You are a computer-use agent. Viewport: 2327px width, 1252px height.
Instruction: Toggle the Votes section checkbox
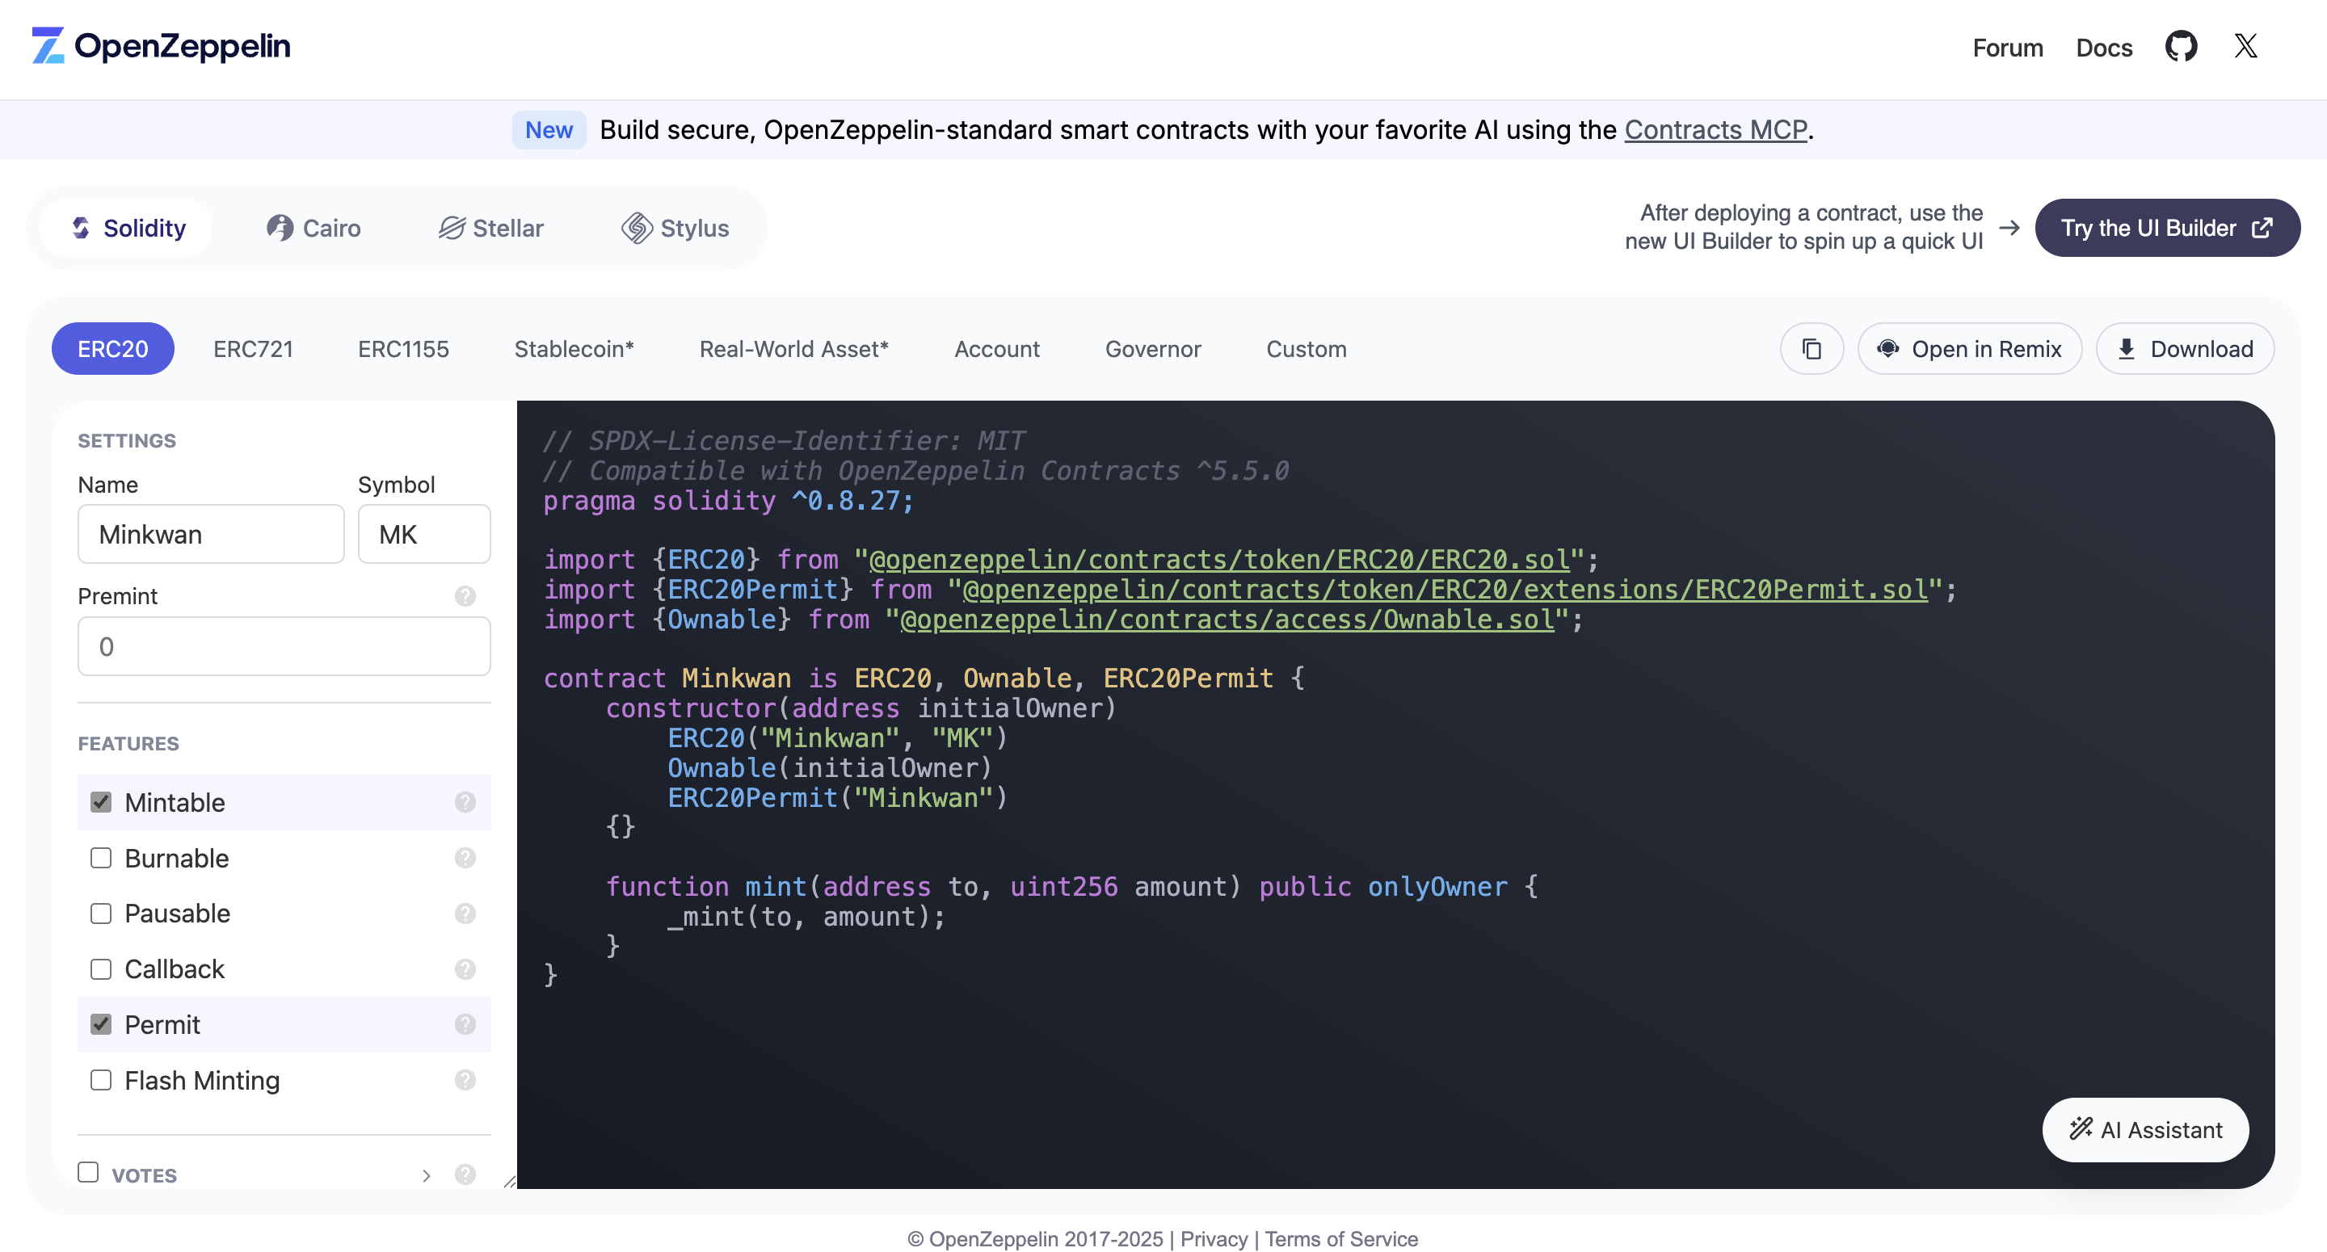coord(89,1173)
